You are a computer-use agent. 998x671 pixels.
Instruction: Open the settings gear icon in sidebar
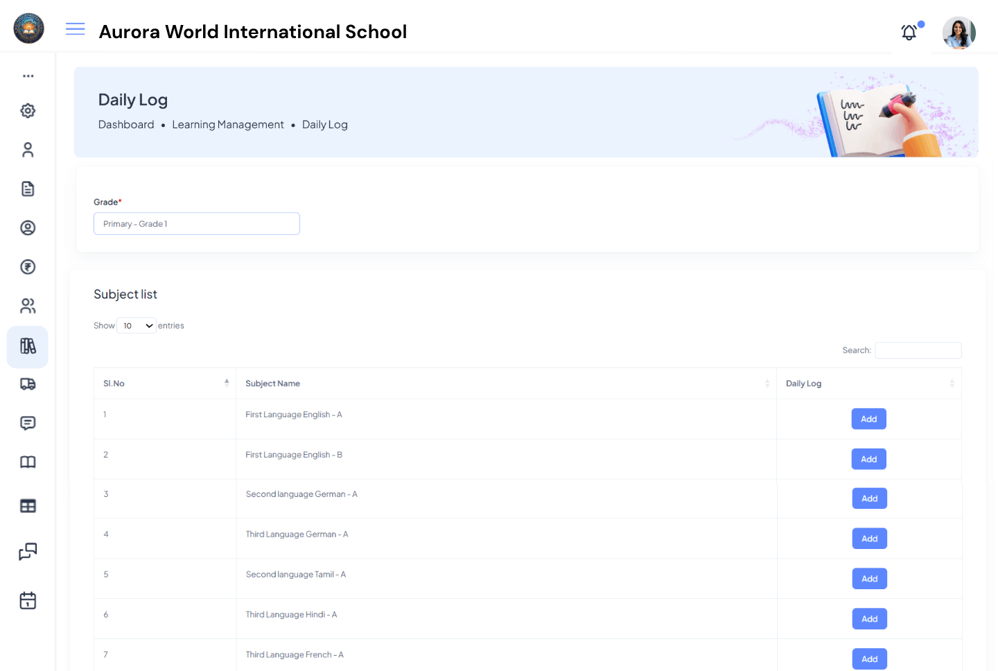[x=28, y=110]
